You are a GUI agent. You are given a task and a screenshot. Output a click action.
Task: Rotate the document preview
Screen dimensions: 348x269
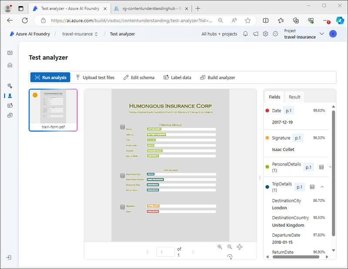(230, 256)
